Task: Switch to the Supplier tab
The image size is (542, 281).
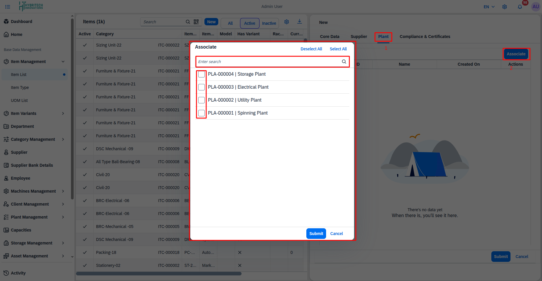Action: [x=358, y=37]
